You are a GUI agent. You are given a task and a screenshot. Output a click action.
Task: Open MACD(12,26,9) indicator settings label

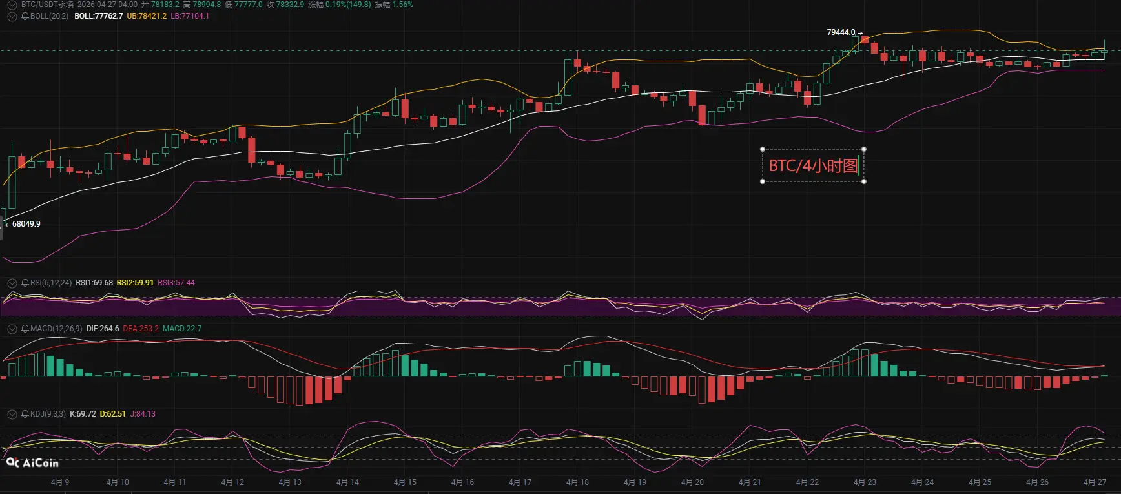(x=56, y=329)
